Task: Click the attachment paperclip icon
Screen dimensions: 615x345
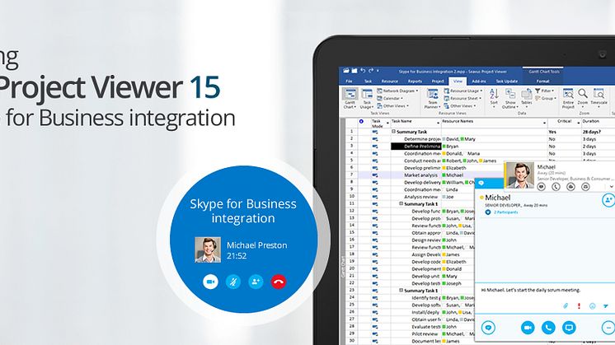Action: pyautogui.click(x=566, y=305)
